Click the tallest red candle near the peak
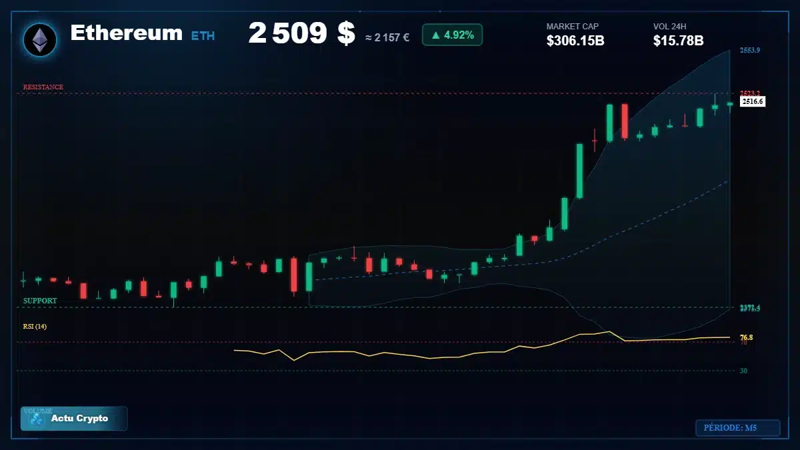This screenshot has width=800, height=450. click(625, 121)
